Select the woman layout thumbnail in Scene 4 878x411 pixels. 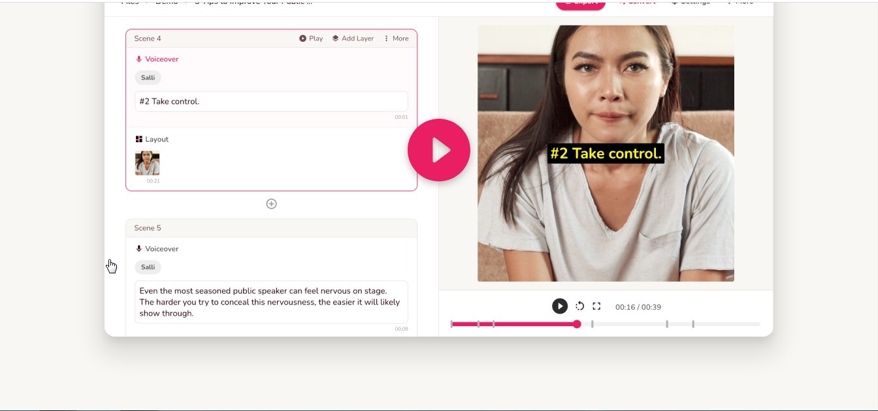147,163
